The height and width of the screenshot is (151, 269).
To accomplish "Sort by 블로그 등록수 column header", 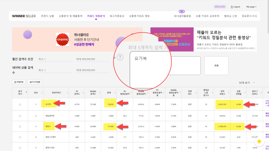I will click(255, 93).
